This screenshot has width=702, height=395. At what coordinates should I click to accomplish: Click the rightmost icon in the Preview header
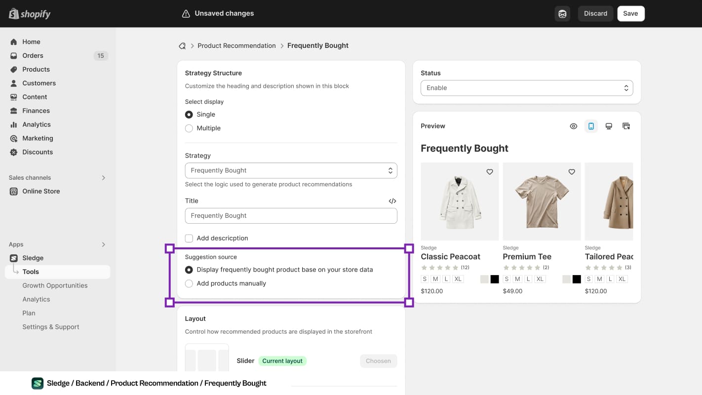[626, 126]
